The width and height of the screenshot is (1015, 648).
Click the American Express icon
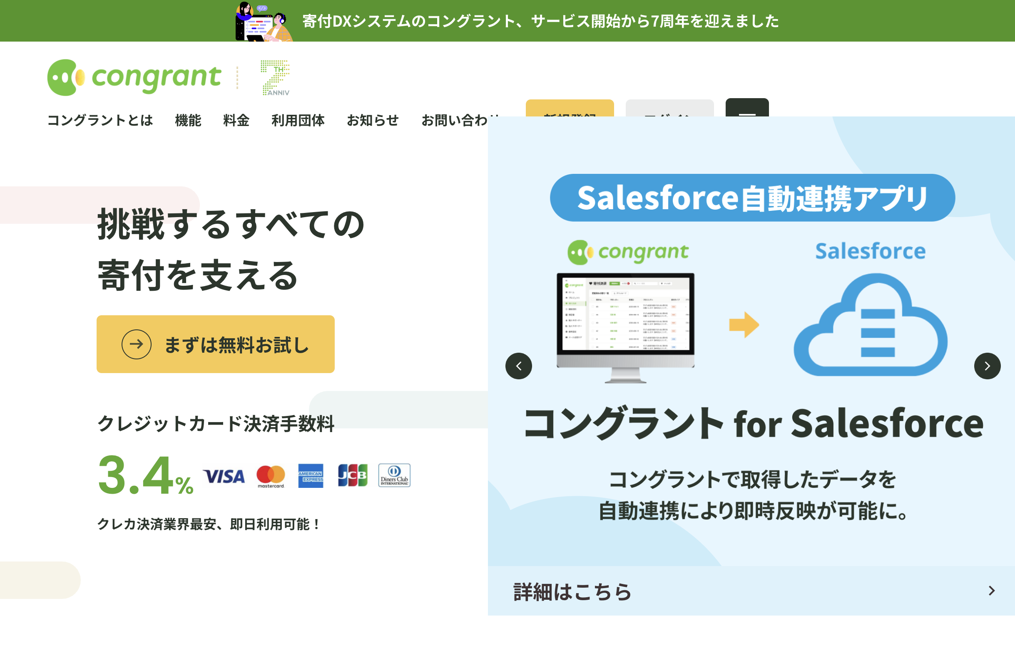311,475
